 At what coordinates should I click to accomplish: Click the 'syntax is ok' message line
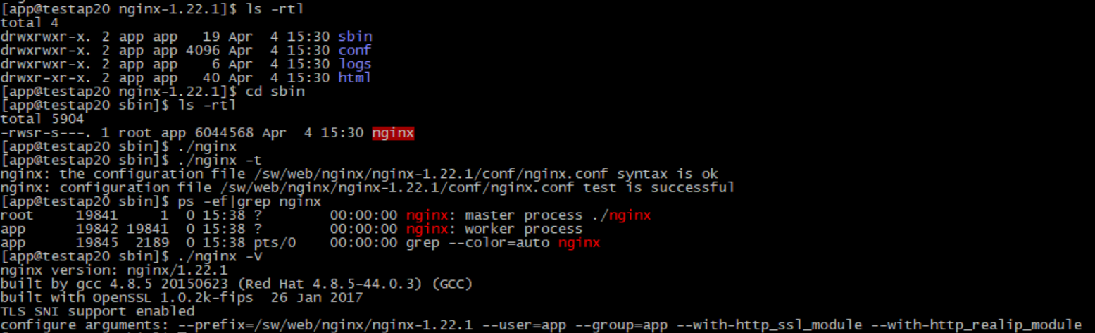pyautogui.click(x=359, y=173)
